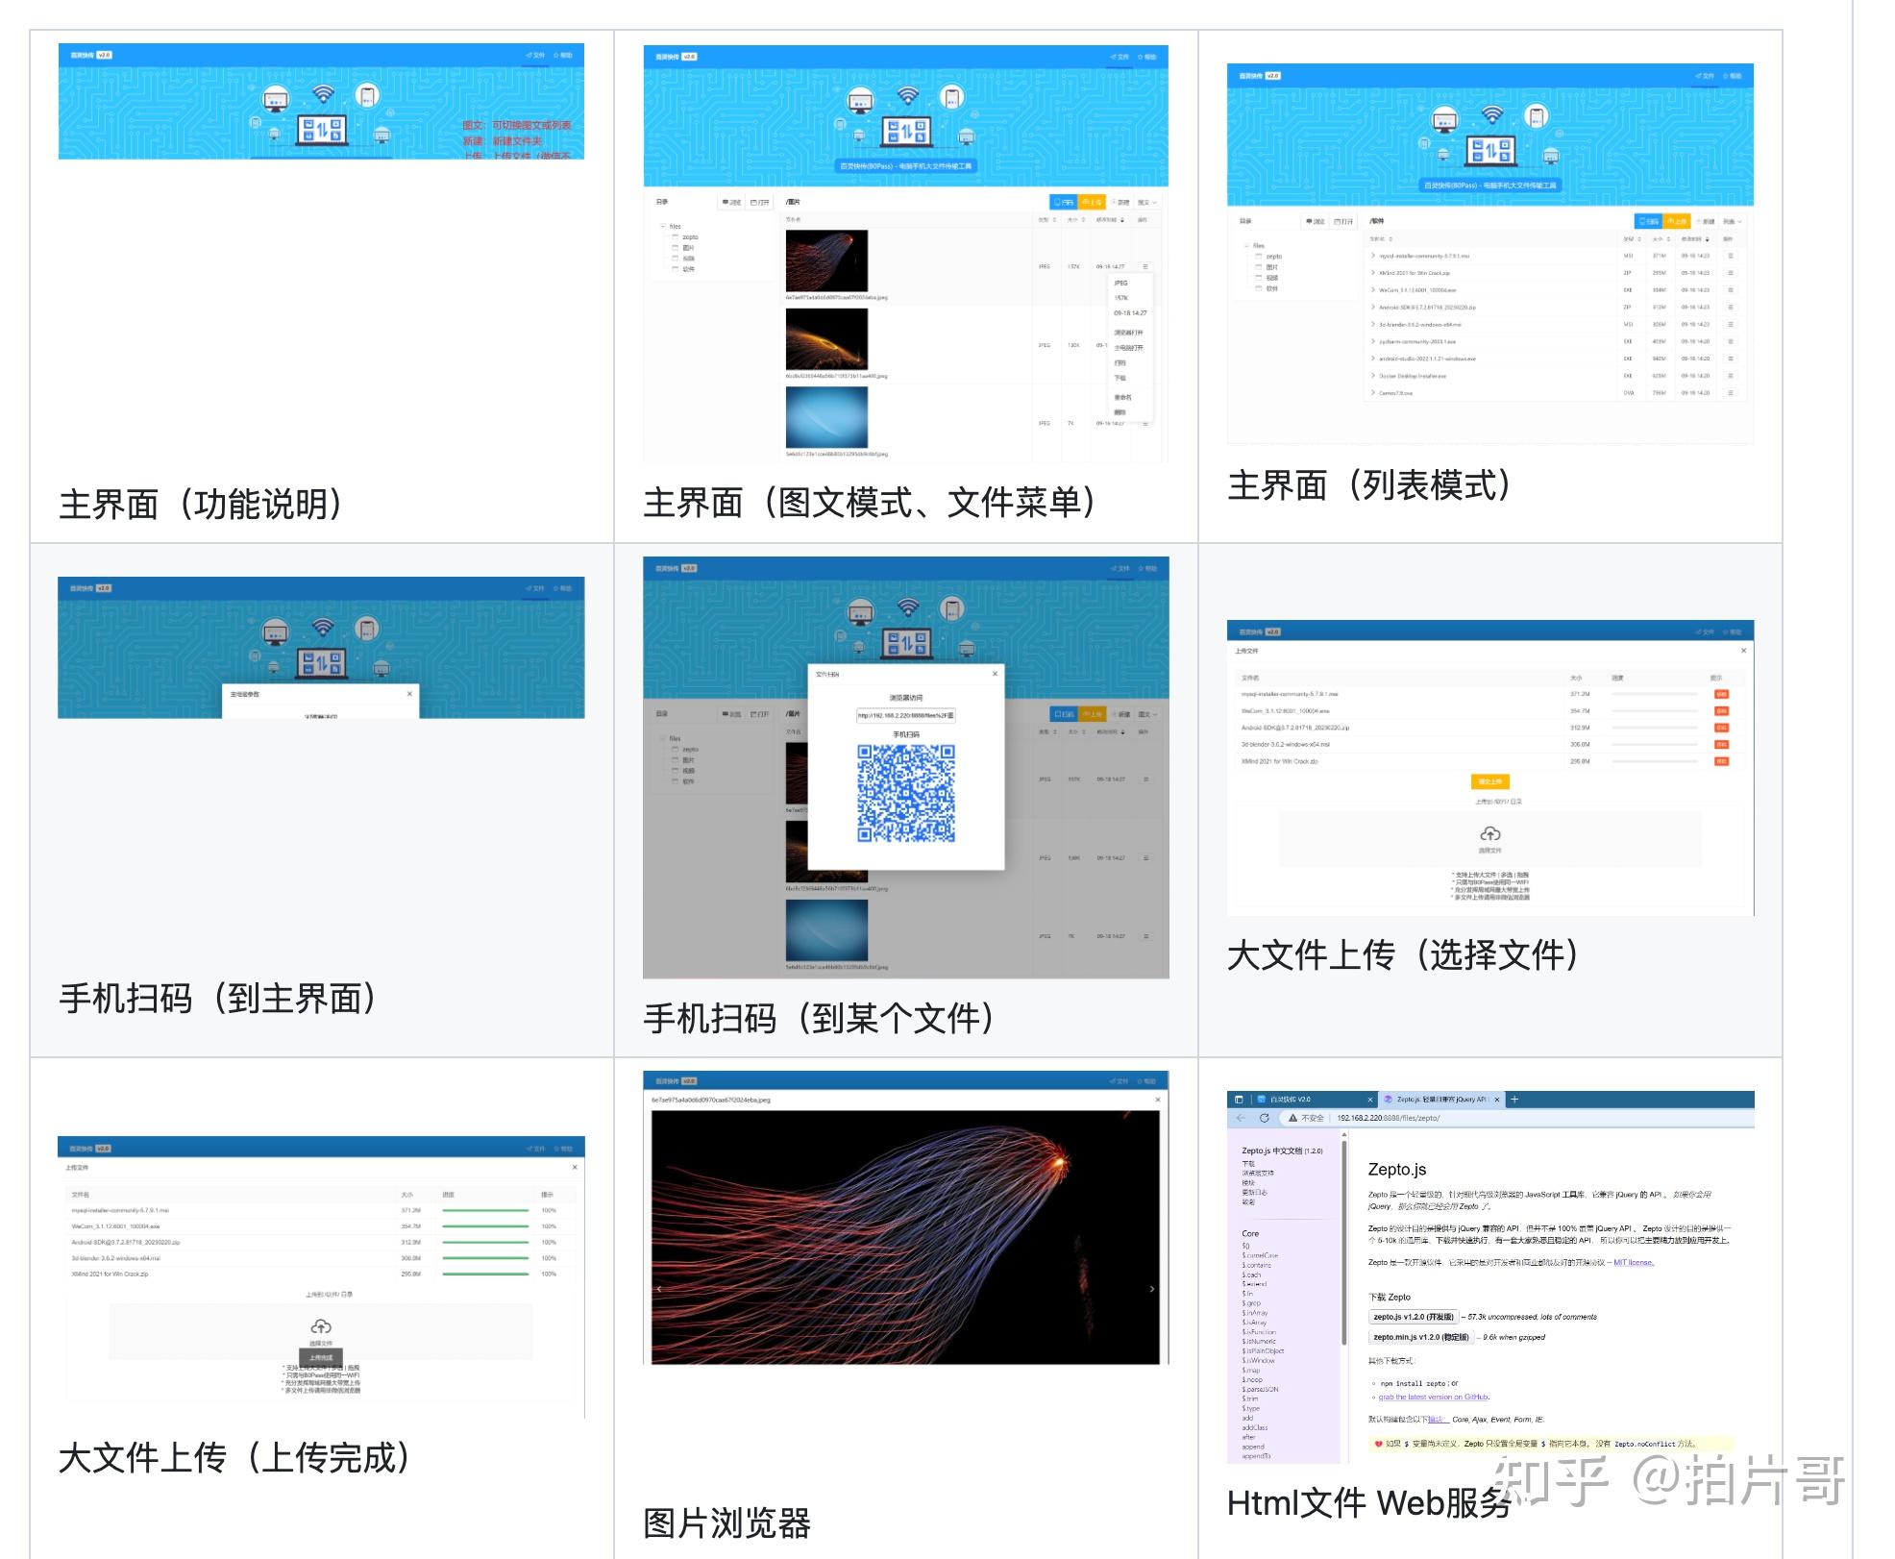
Task: Show previous image in picture viewer
Action: click(x=659, y=1289)
